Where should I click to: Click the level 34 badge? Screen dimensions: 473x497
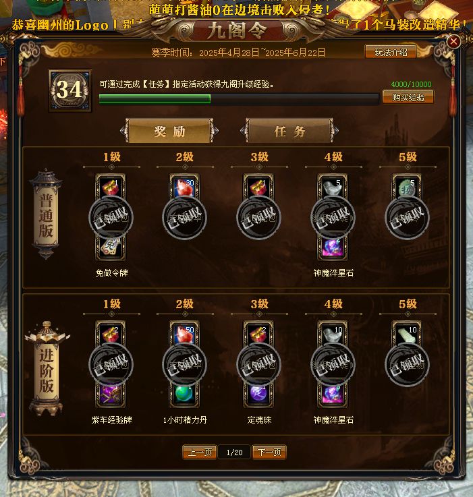pyautogui.click(x=70, y=90)
